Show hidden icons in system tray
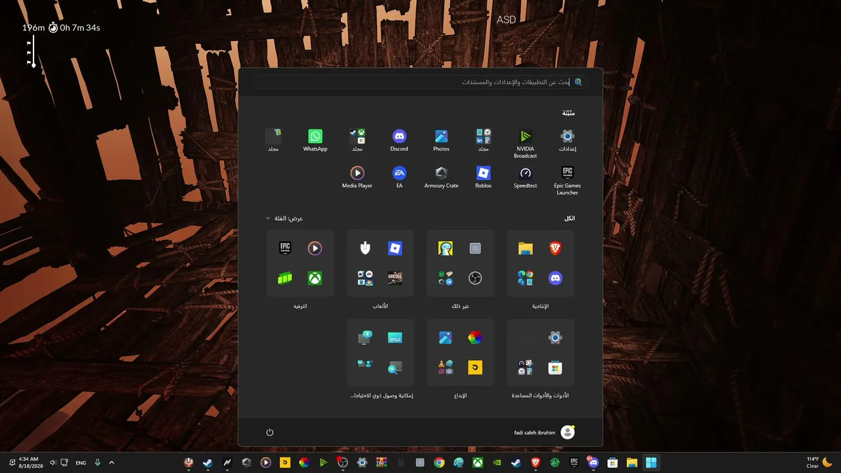This screenshot has width=841, height=473. (112, 462)
